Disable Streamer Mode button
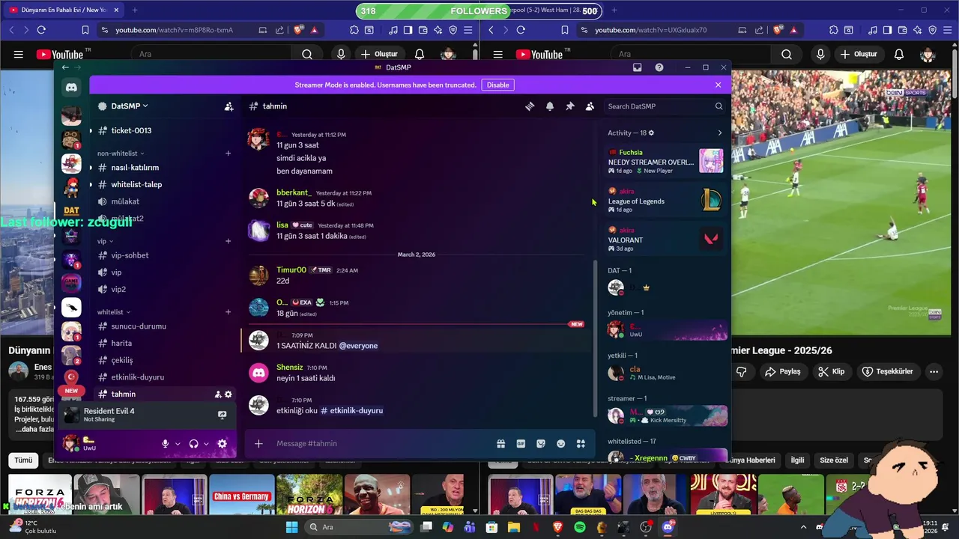The height and width of the screenshot is (539, 959). (497, 85)
